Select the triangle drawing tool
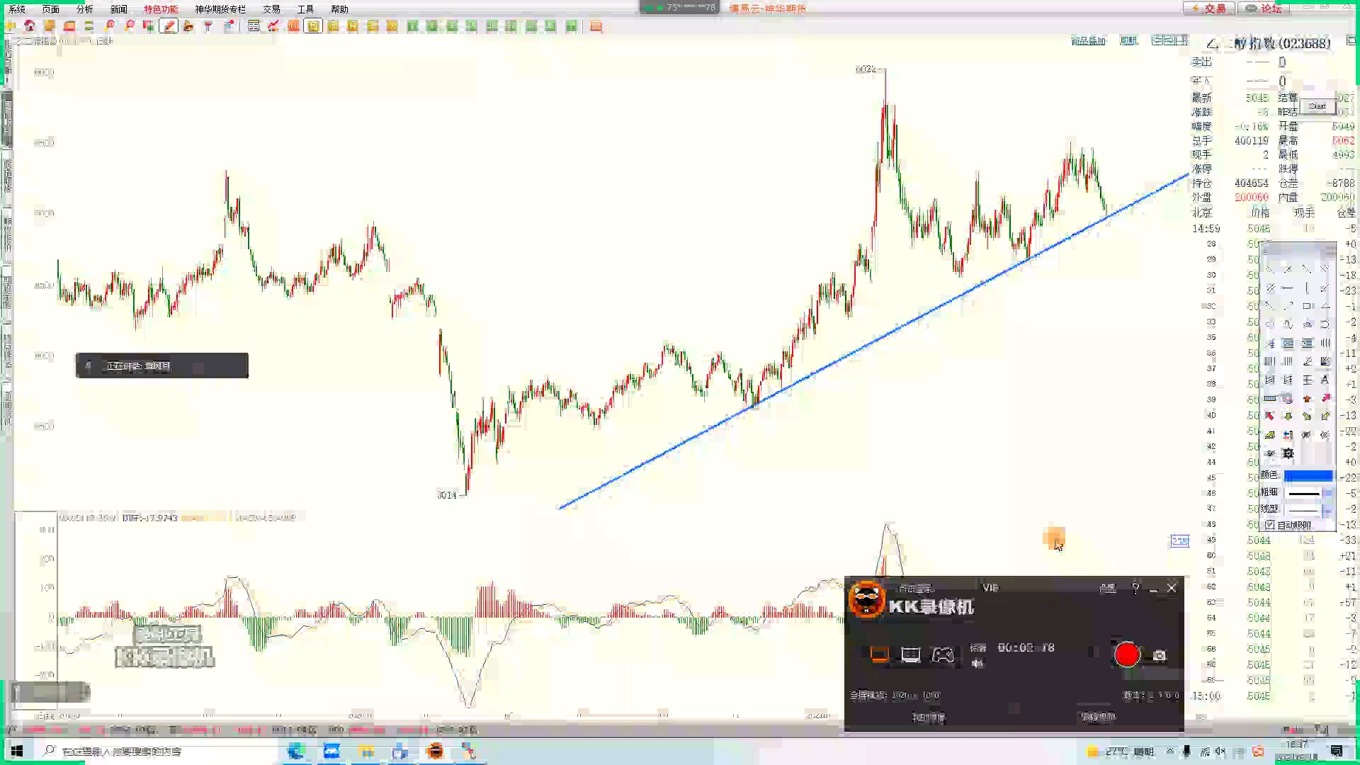 1325,306
